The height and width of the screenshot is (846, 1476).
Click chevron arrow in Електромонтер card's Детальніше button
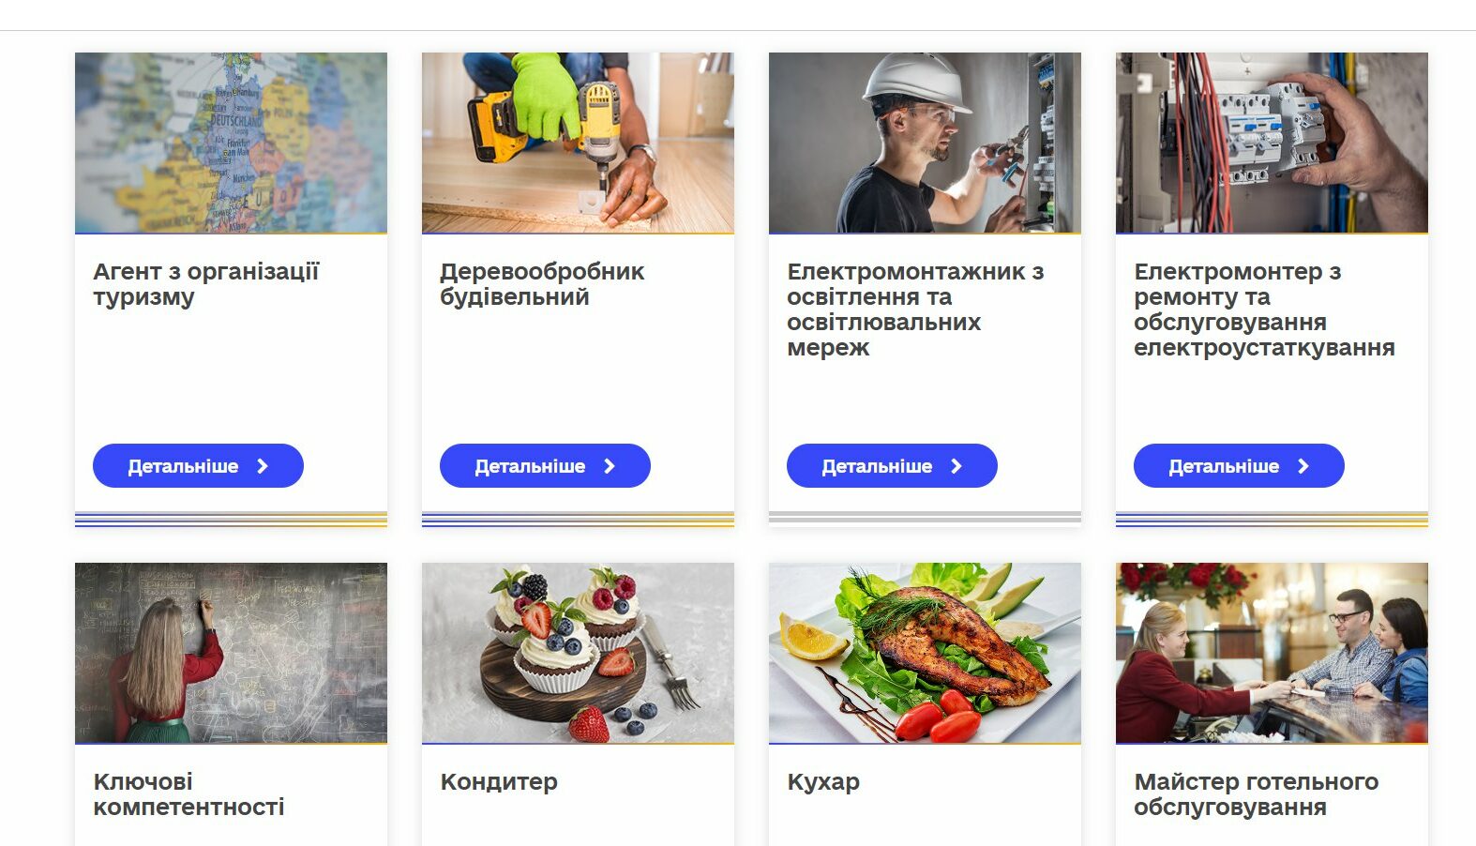coord(1303,466)
